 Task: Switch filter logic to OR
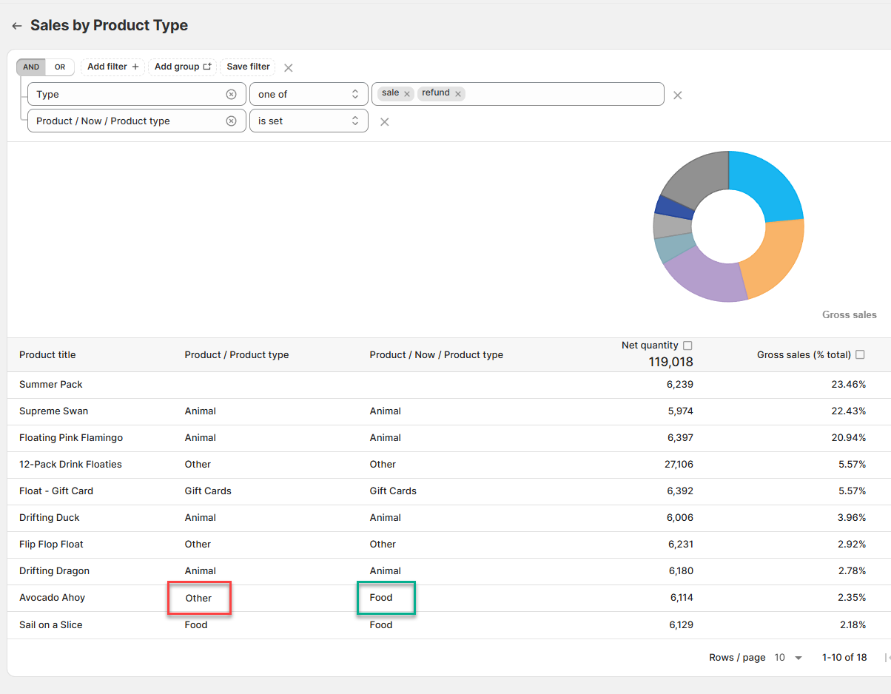(60, 67)
